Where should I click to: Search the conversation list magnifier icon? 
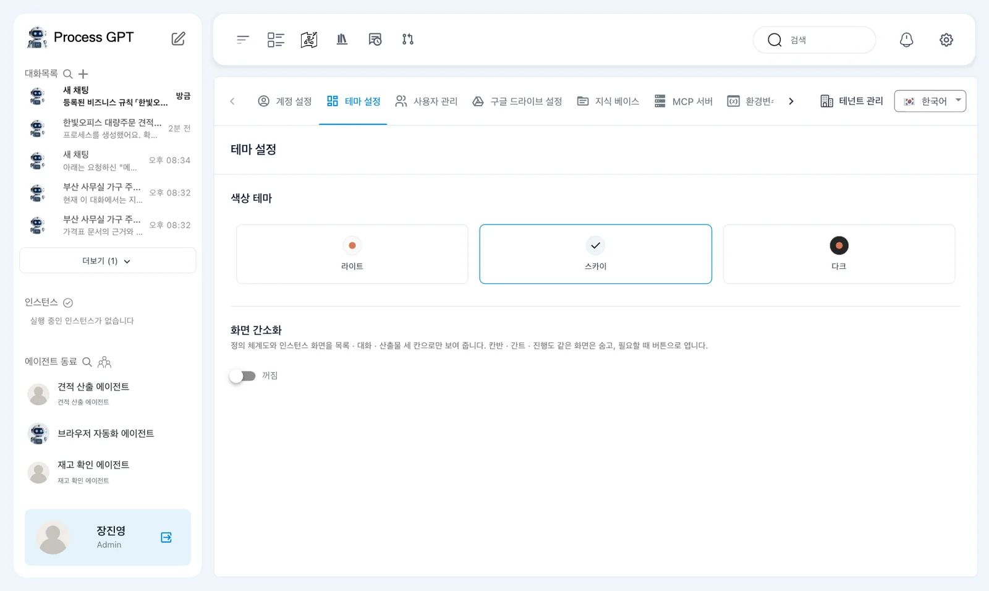click(68, 74)
